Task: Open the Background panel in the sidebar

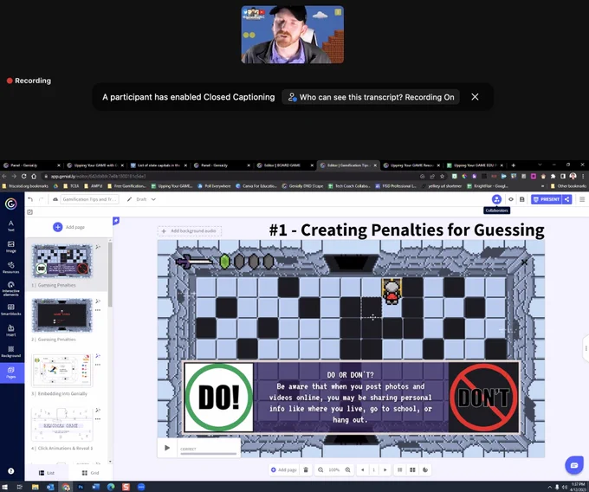Action: coord(11,351)
